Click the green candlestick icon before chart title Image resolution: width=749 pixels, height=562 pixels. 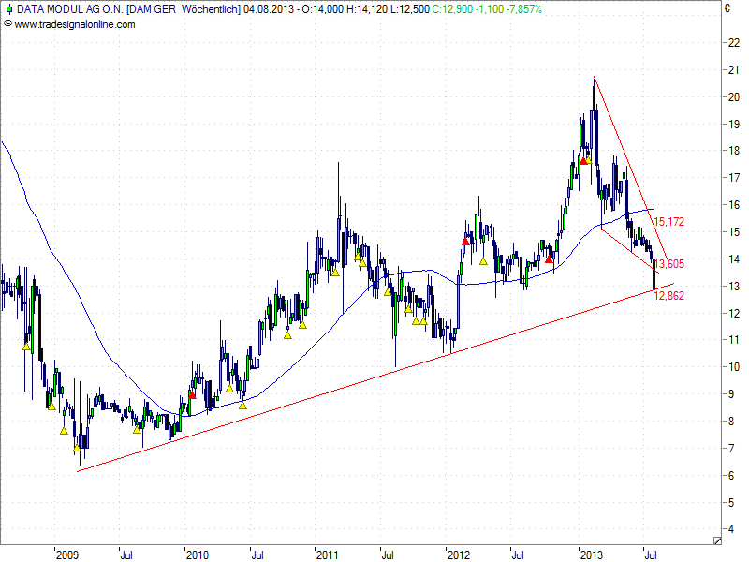[x=7, y=9]
